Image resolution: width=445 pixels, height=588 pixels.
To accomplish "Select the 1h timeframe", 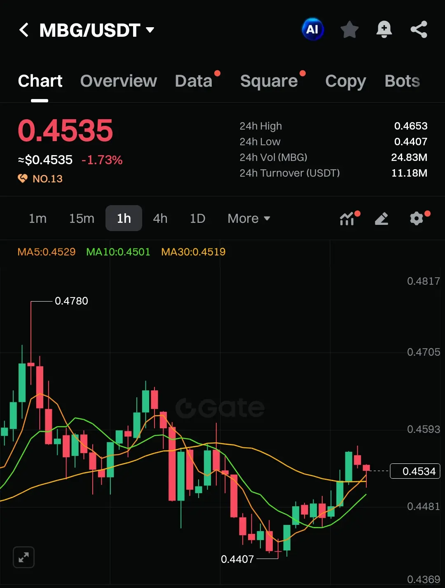I will pyautogui.click(x=124, y=218).
